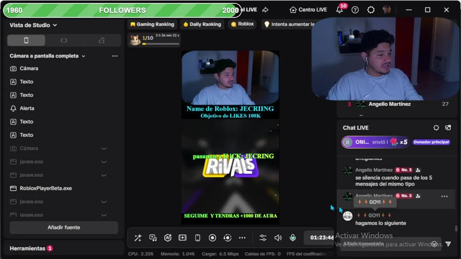Click the Memoria: 1.04% status

[x=178, y=254]
